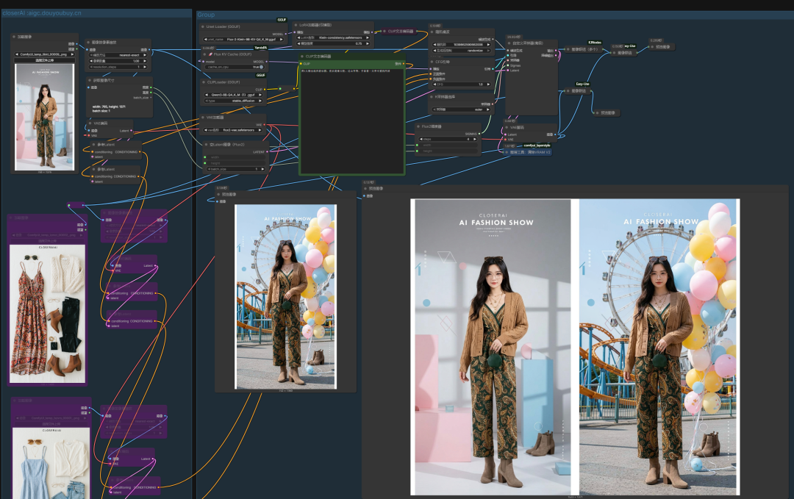Select the closerAI group title header
The height and width of the screenshot is (499, 794).
[x=41, y=13]
